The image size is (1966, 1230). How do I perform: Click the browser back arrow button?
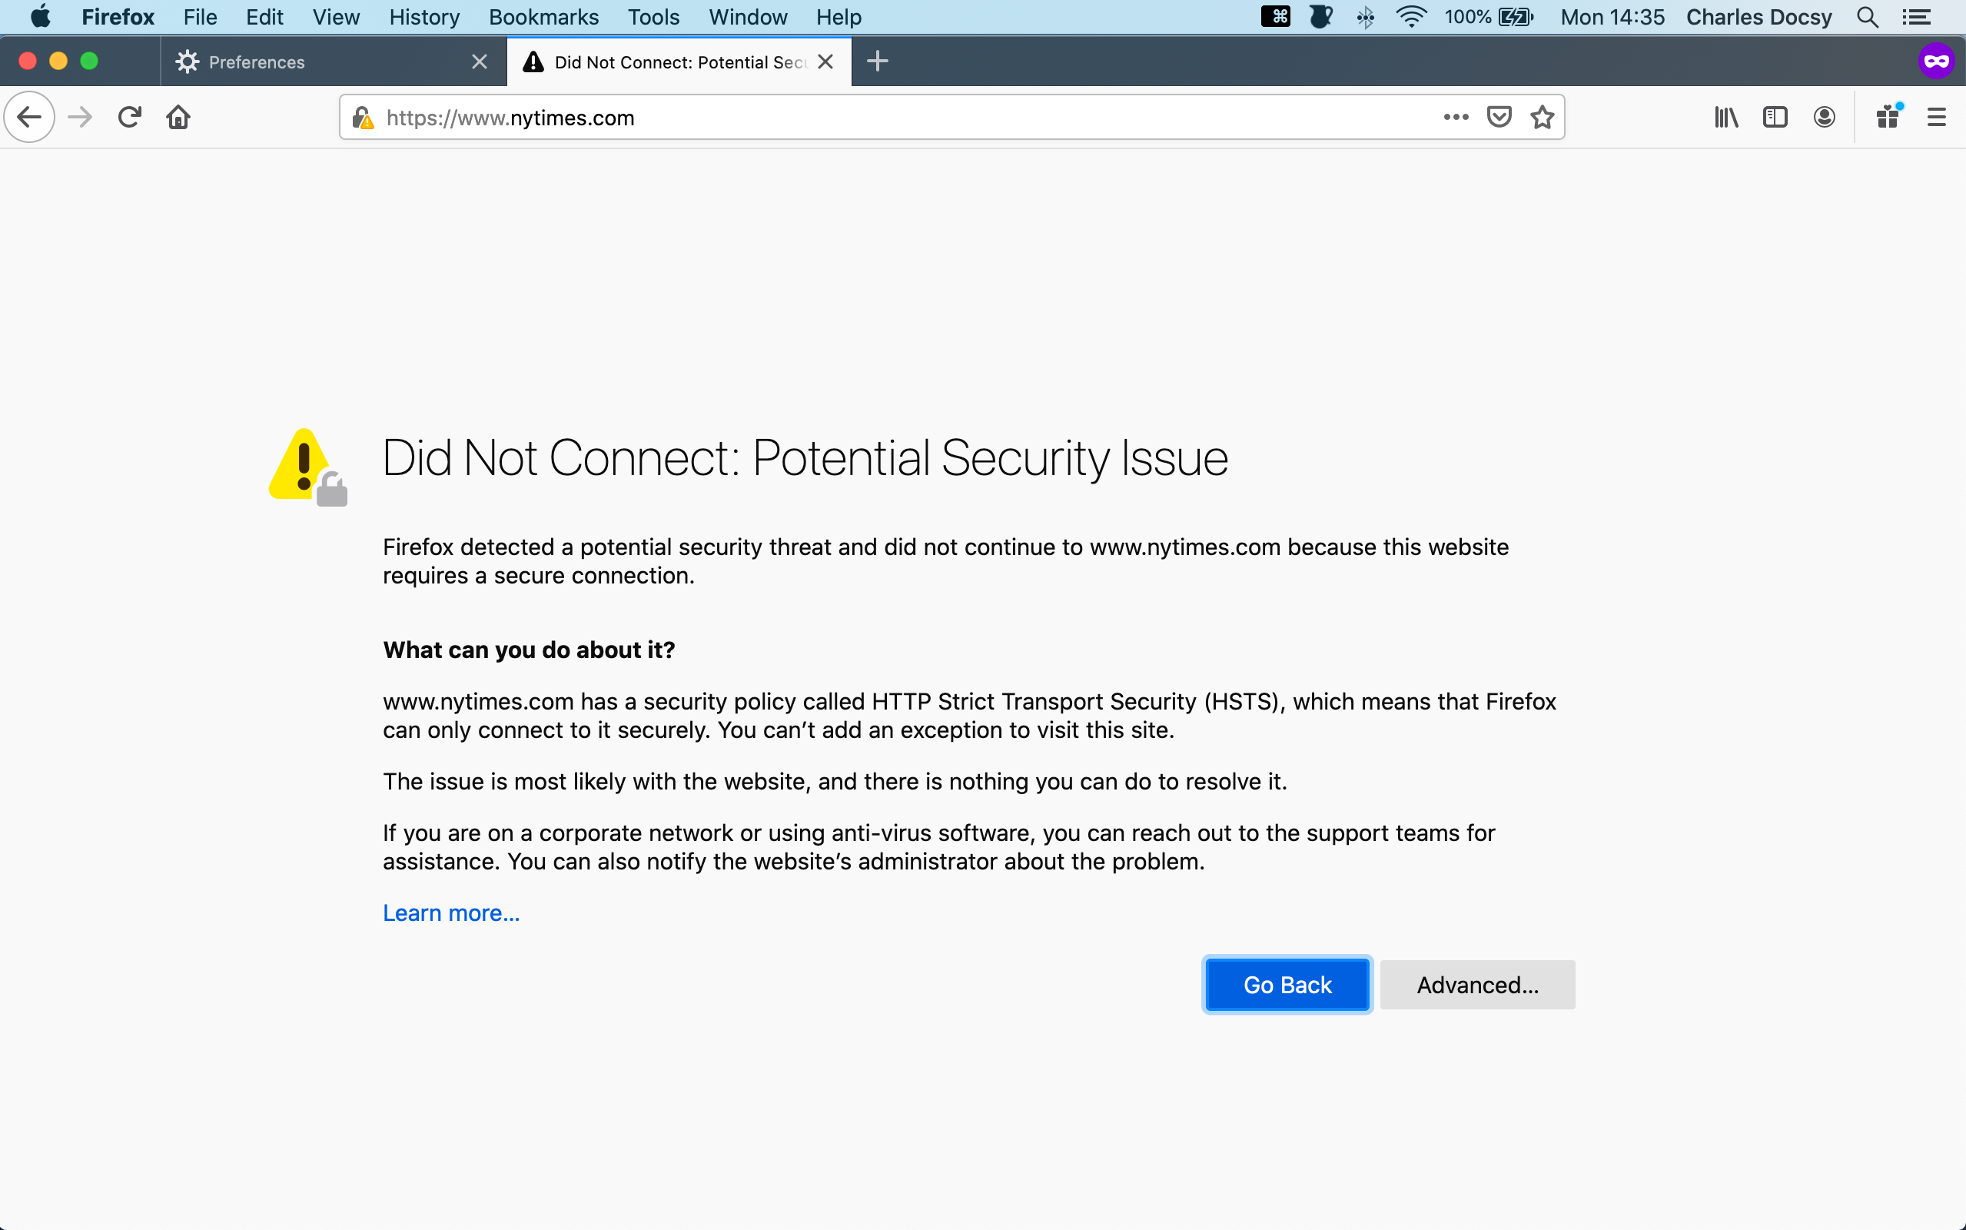click(x=29, y=117)
